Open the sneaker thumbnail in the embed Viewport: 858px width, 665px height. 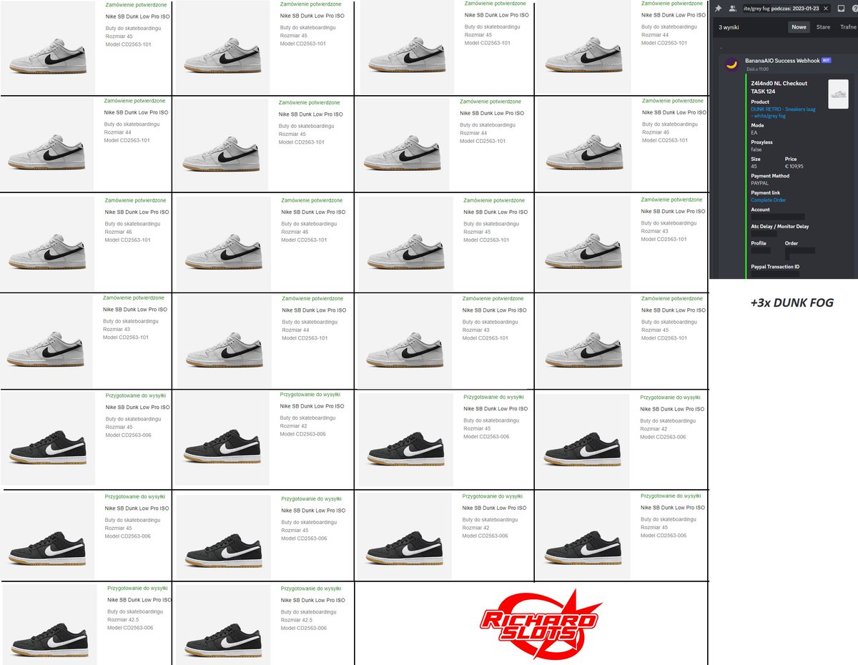pyautogui.click(x=838, y=94)
